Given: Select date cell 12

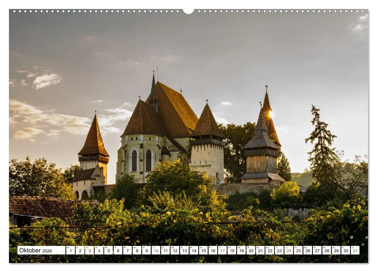Looking at the screenshot, I should point(175,250).
